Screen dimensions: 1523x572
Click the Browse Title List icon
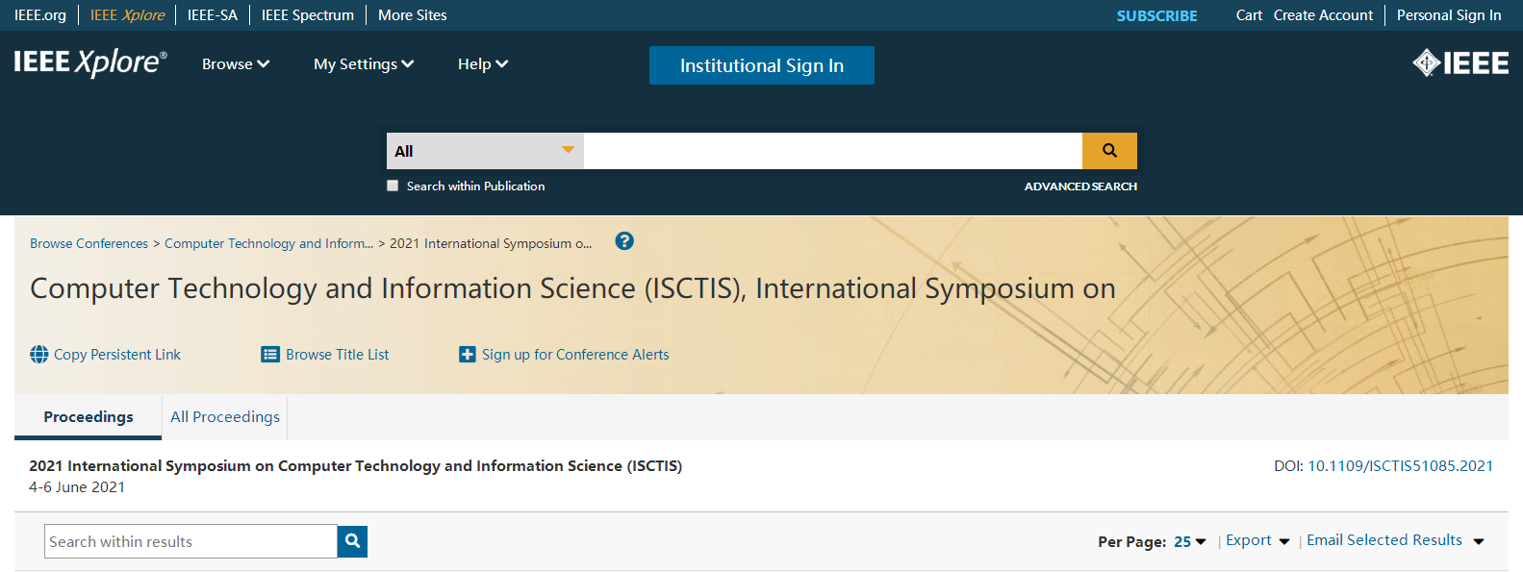[270, 355]
